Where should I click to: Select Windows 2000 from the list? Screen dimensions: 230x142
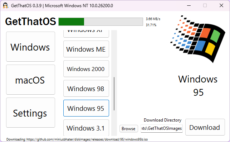86,69
